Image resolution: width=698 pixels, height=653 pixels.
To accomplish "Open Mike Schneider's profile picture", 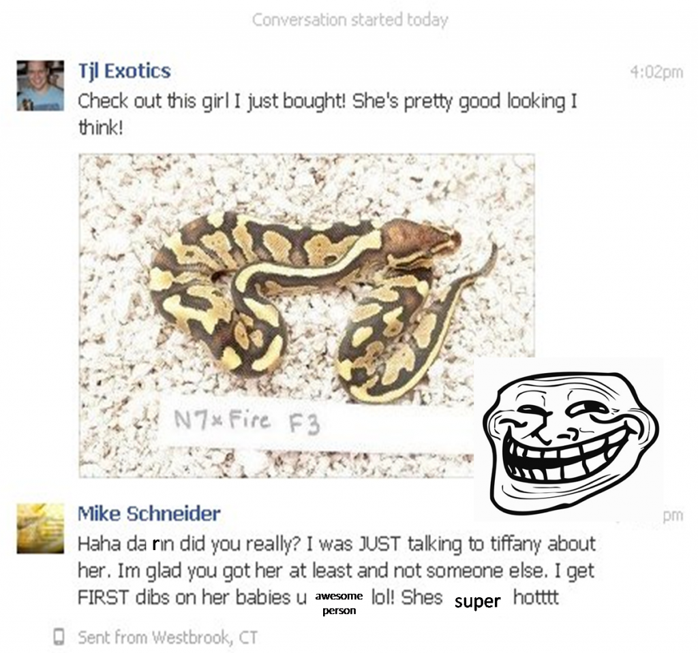I will pos(40,528).
